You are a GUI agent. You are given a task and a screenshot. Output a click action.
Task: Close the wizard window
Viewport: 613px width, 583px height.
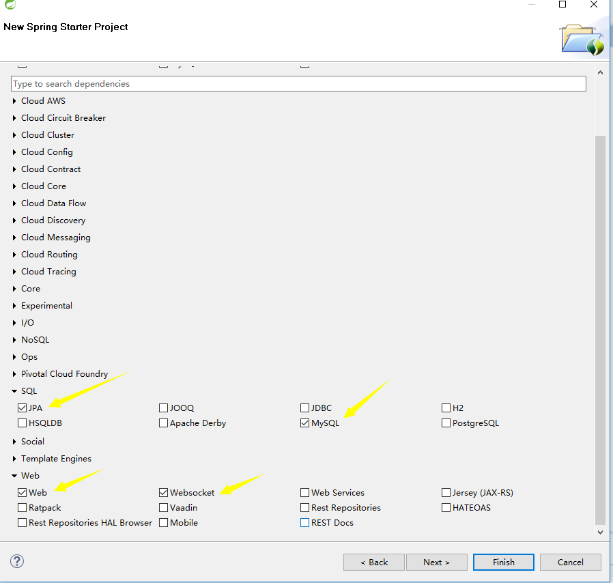point(594,4)
